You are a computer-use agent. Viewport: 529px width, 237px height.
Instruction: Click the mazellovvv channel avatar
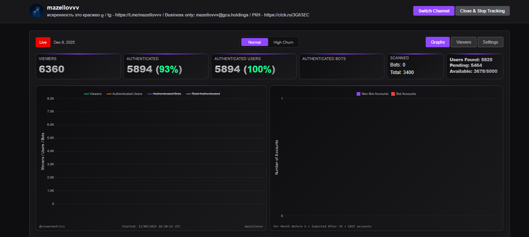point(36,11)
